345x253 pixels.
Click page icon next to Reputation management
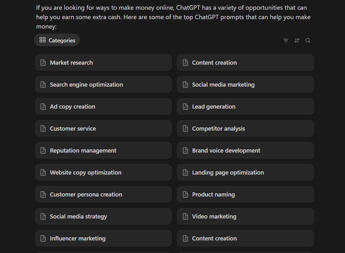point(43,151)
